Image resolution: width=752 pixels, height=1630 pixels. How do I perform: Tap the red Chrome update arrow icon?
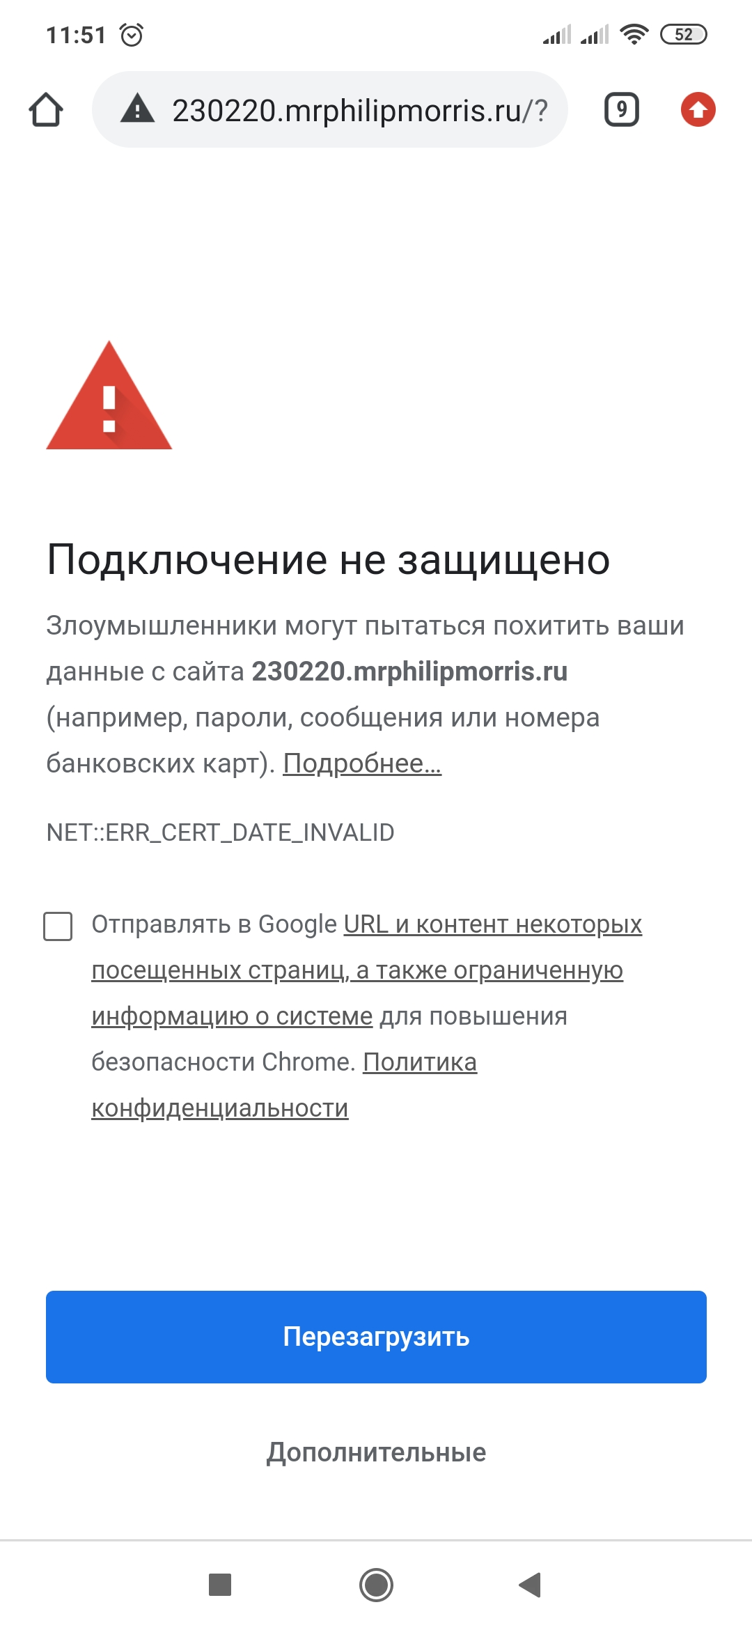pos(698,109)
